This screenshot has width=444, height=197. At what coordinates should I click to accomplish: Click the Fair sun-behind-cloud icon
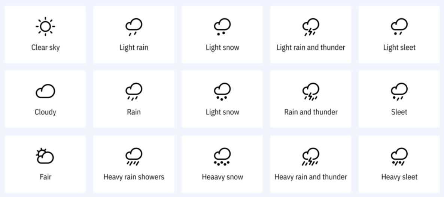pos(45,156)
